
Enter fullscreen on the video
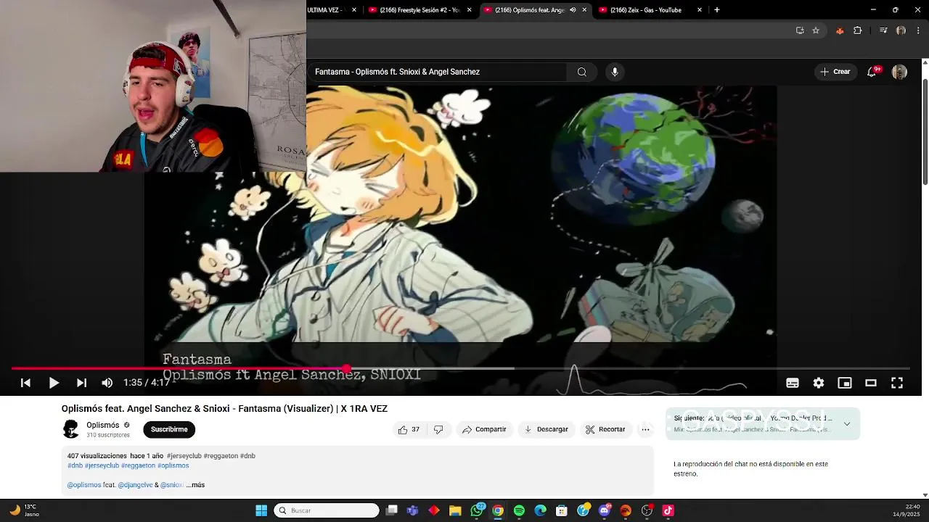click(x=897, y=383)
